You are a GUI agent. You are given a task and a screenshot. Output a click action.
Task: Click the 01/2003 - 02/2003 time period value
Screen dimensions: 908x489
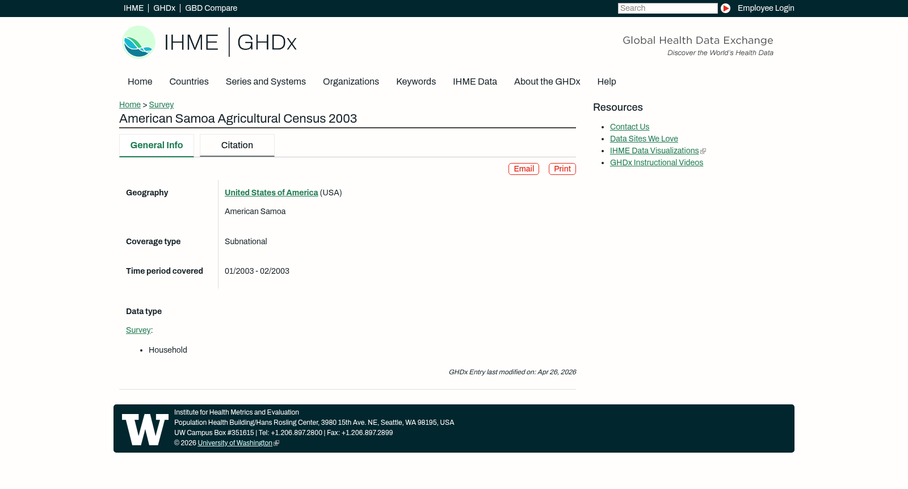[x=257, y=271]
